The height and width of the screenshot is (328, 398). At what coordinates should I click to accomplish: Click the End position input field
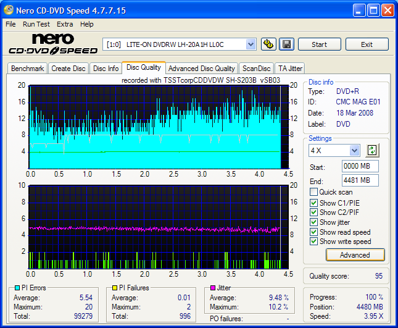pos(360,180)
